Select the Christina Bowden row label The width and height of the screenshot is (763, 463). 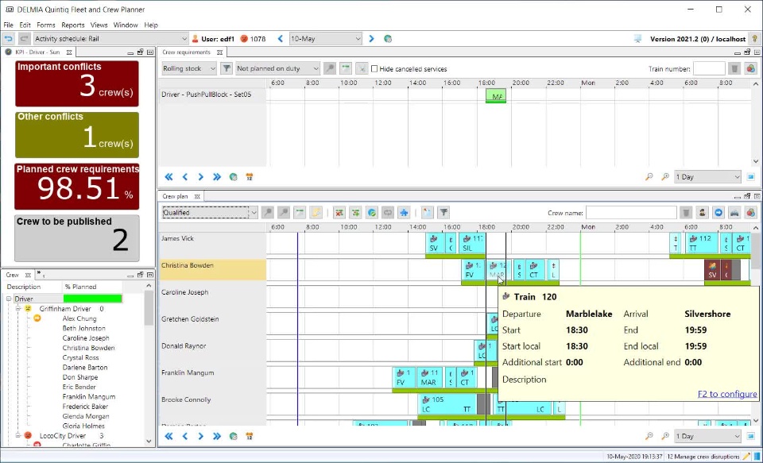point(213,270)
